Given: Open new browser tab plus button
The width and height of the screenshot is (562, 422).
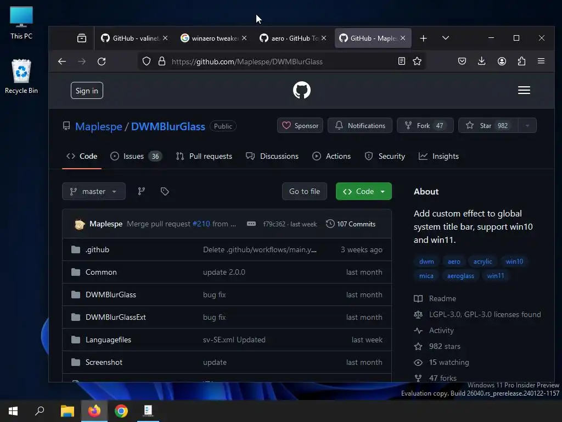Looking at the screenshot, I should pos(423,38).
